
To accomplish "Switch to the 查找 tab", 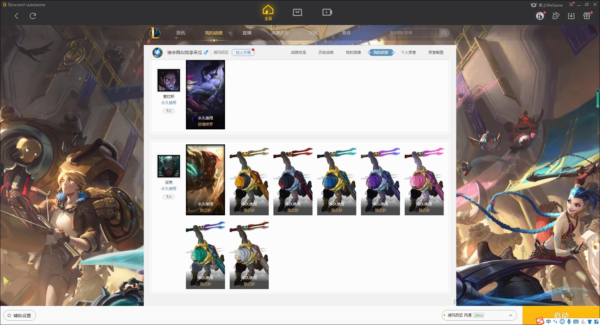I will 346,33.
